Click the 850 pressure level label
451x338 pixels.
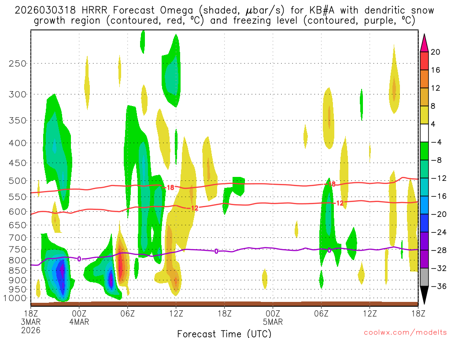18,271
